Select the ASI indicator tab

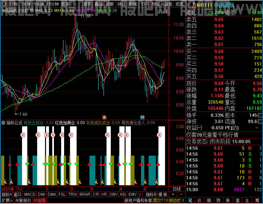pos(123,194)
